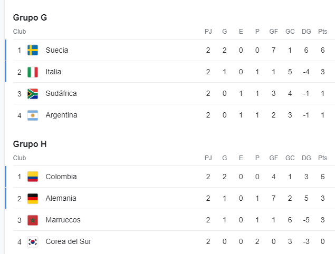Open the Suecia team link
The image size is (335, 254).
pos(57,50)
